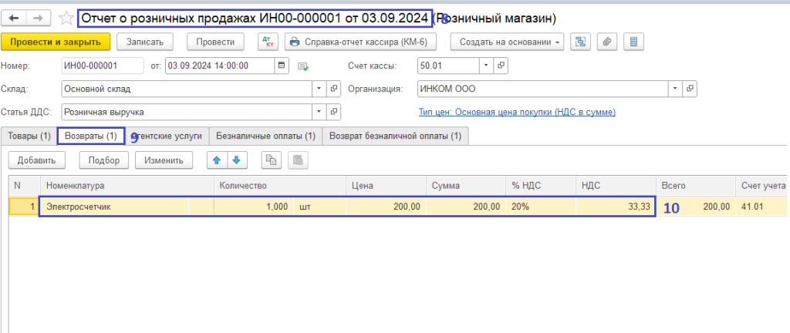Select the НДС cell 33,33
This screenshot has height=333, width=790.
(616, 207)
